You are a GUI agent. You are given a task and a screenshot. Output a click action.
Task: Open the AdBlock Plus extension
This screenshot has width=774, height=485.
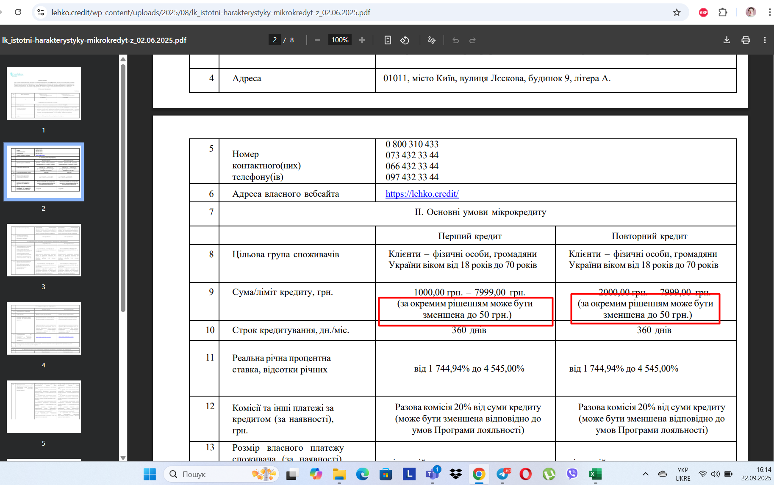[x=704, y=12]
